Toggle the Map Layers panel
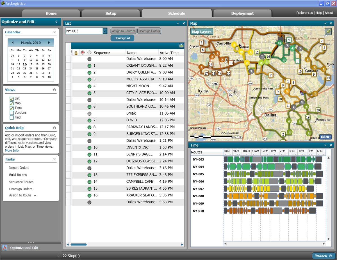This screenshot has height=260, width=337. [x=201, y=32]
